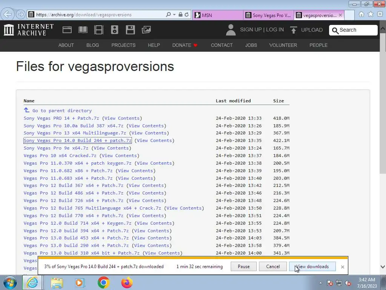Switch to Sony Vegas Pro V... tab

(268, 15)
